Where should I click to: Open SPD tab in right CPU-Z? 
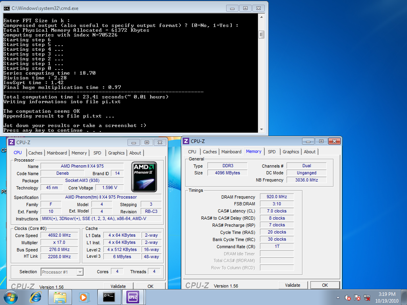(272, 152)
